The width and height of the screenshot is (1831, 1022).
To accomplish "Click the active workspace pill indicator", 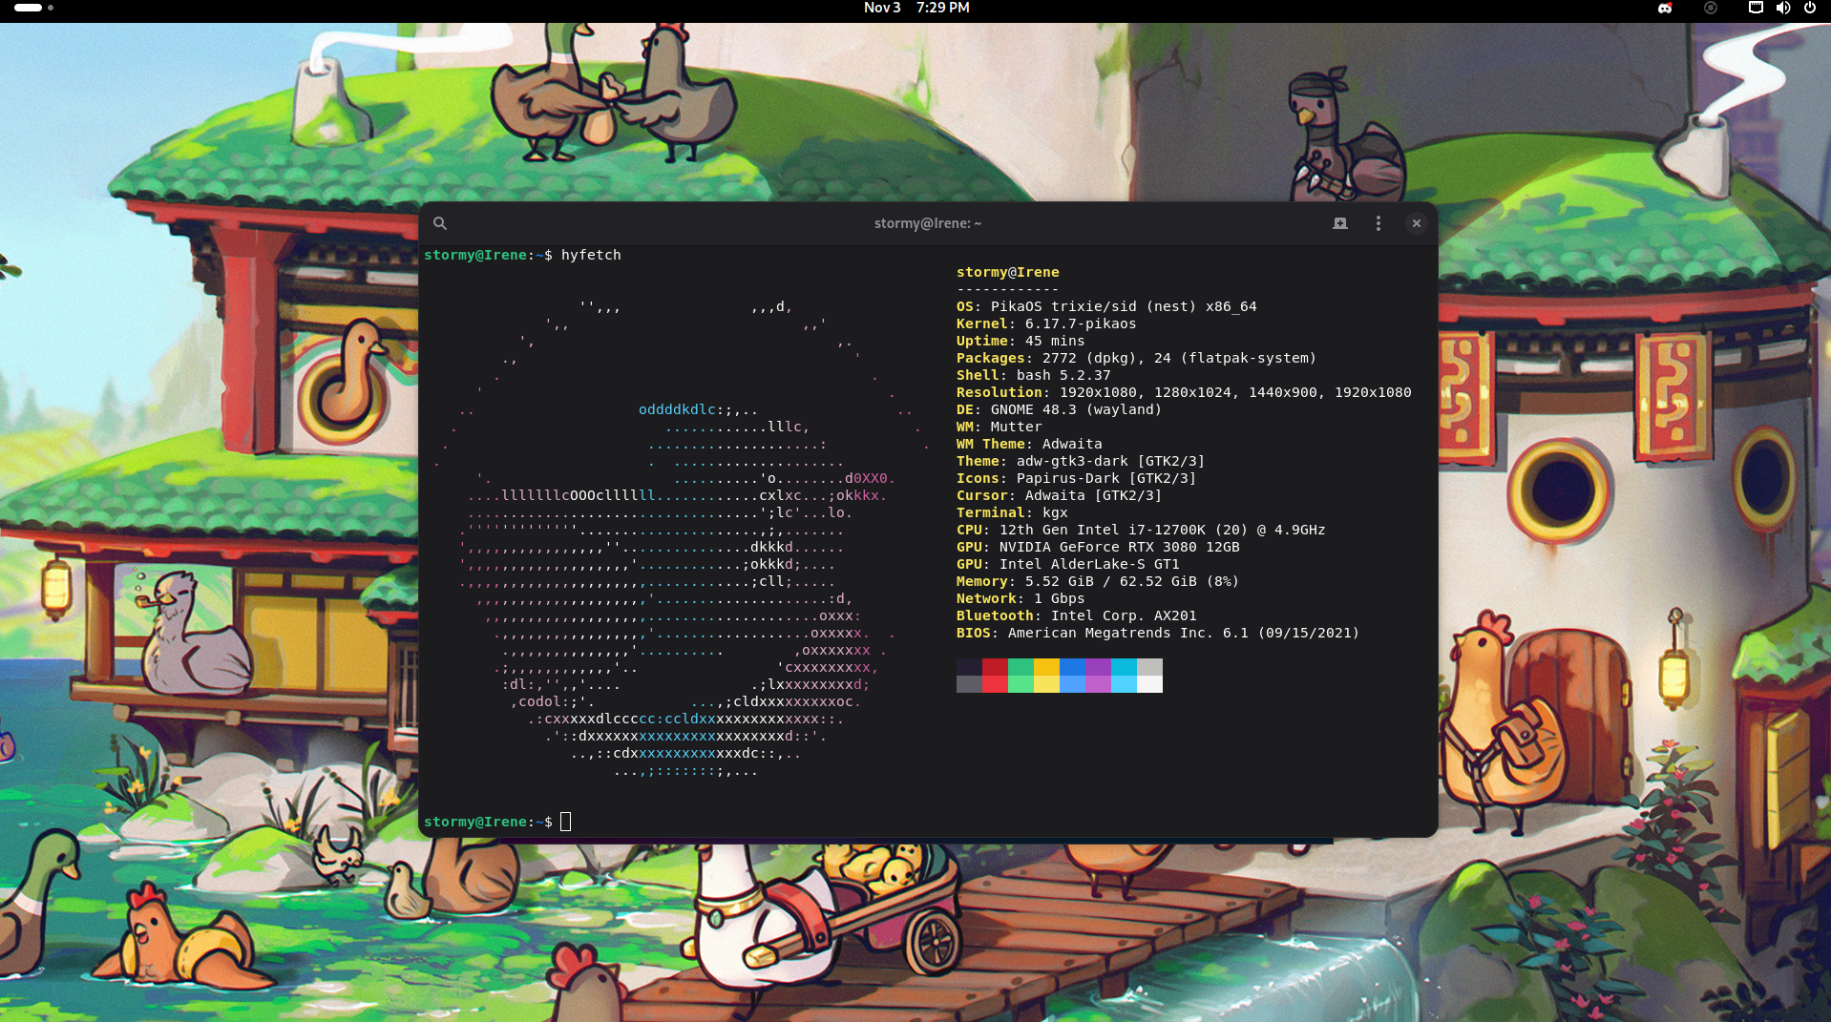I will tap(28, 8).
